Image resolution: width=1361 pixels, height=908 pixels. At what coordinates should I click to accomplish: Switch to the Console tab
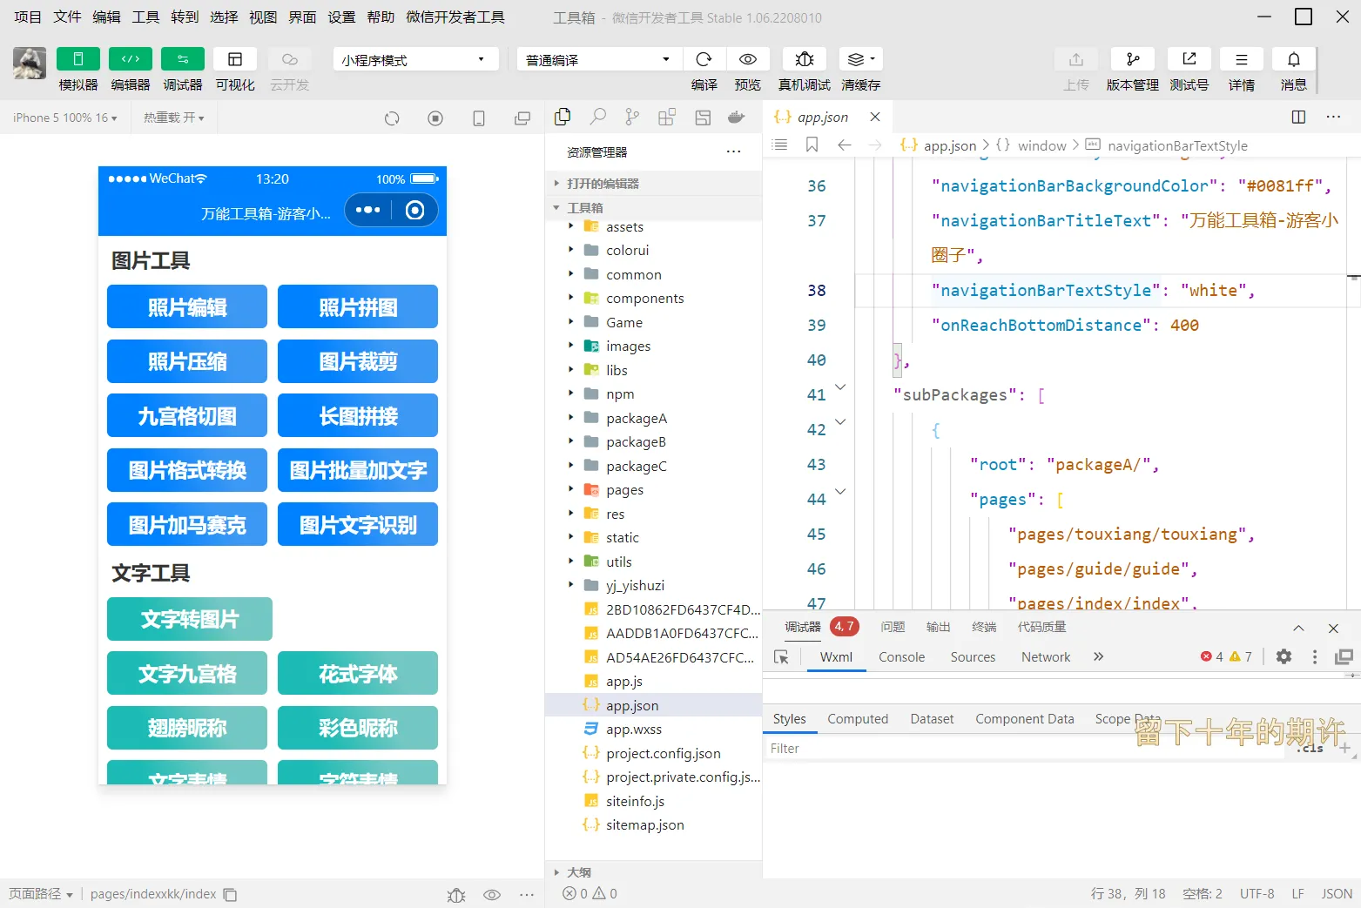pyautogui.click(x=901, y=657)
